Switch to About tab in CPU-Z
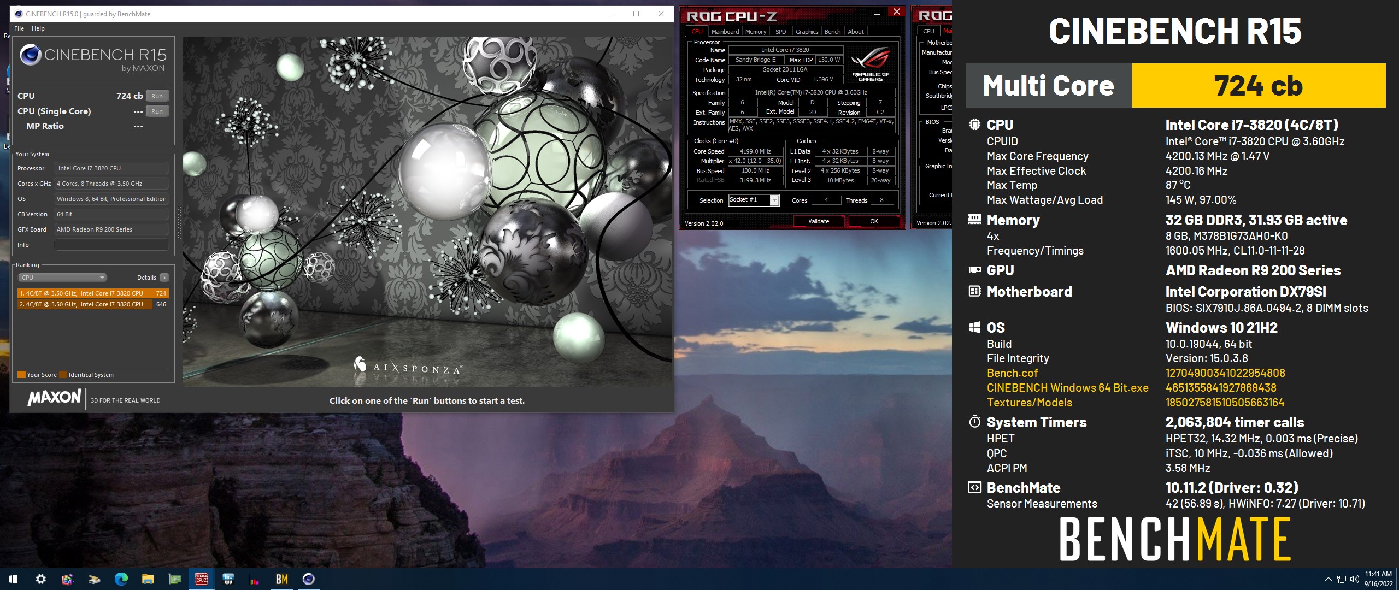Screen dimensions: 1399x590 pos(856,32)
